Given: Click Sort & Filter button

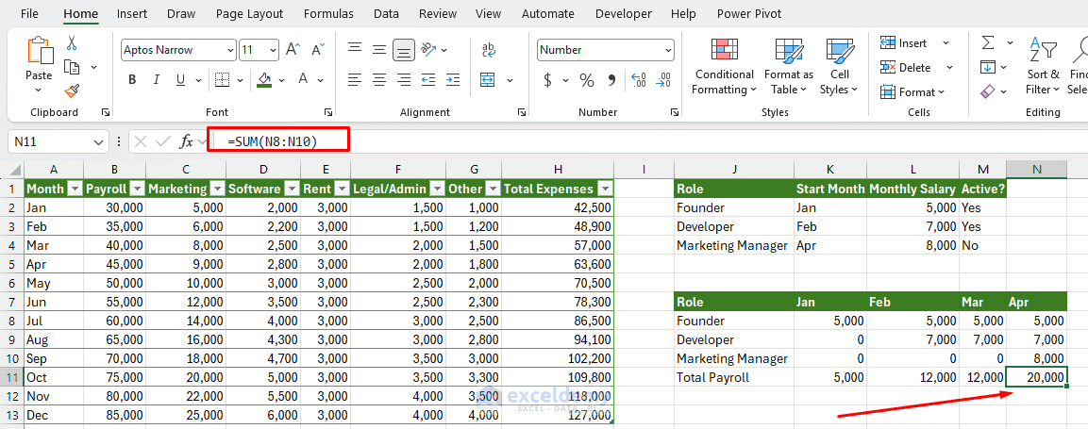Looking at the screenshot, I should [x=1043, y=67].
